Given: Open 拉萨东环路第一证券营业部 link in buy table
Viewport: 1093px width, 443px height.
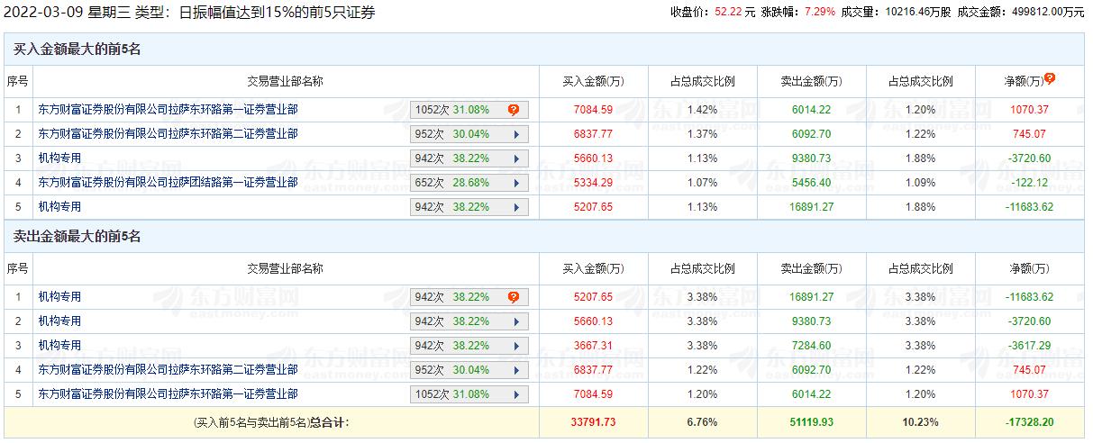Looking at the screenshot, I should click(168, 110).
